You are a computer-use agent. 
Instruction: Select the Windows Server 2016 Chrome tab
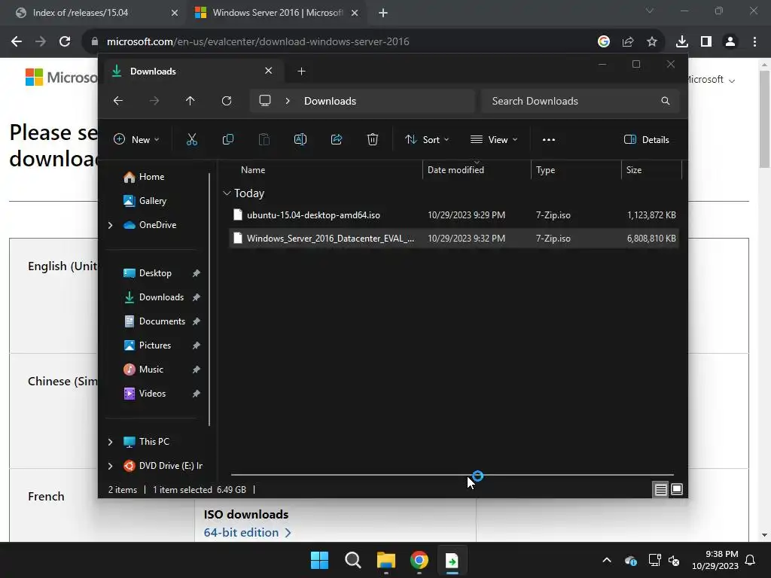click(276, 13)
